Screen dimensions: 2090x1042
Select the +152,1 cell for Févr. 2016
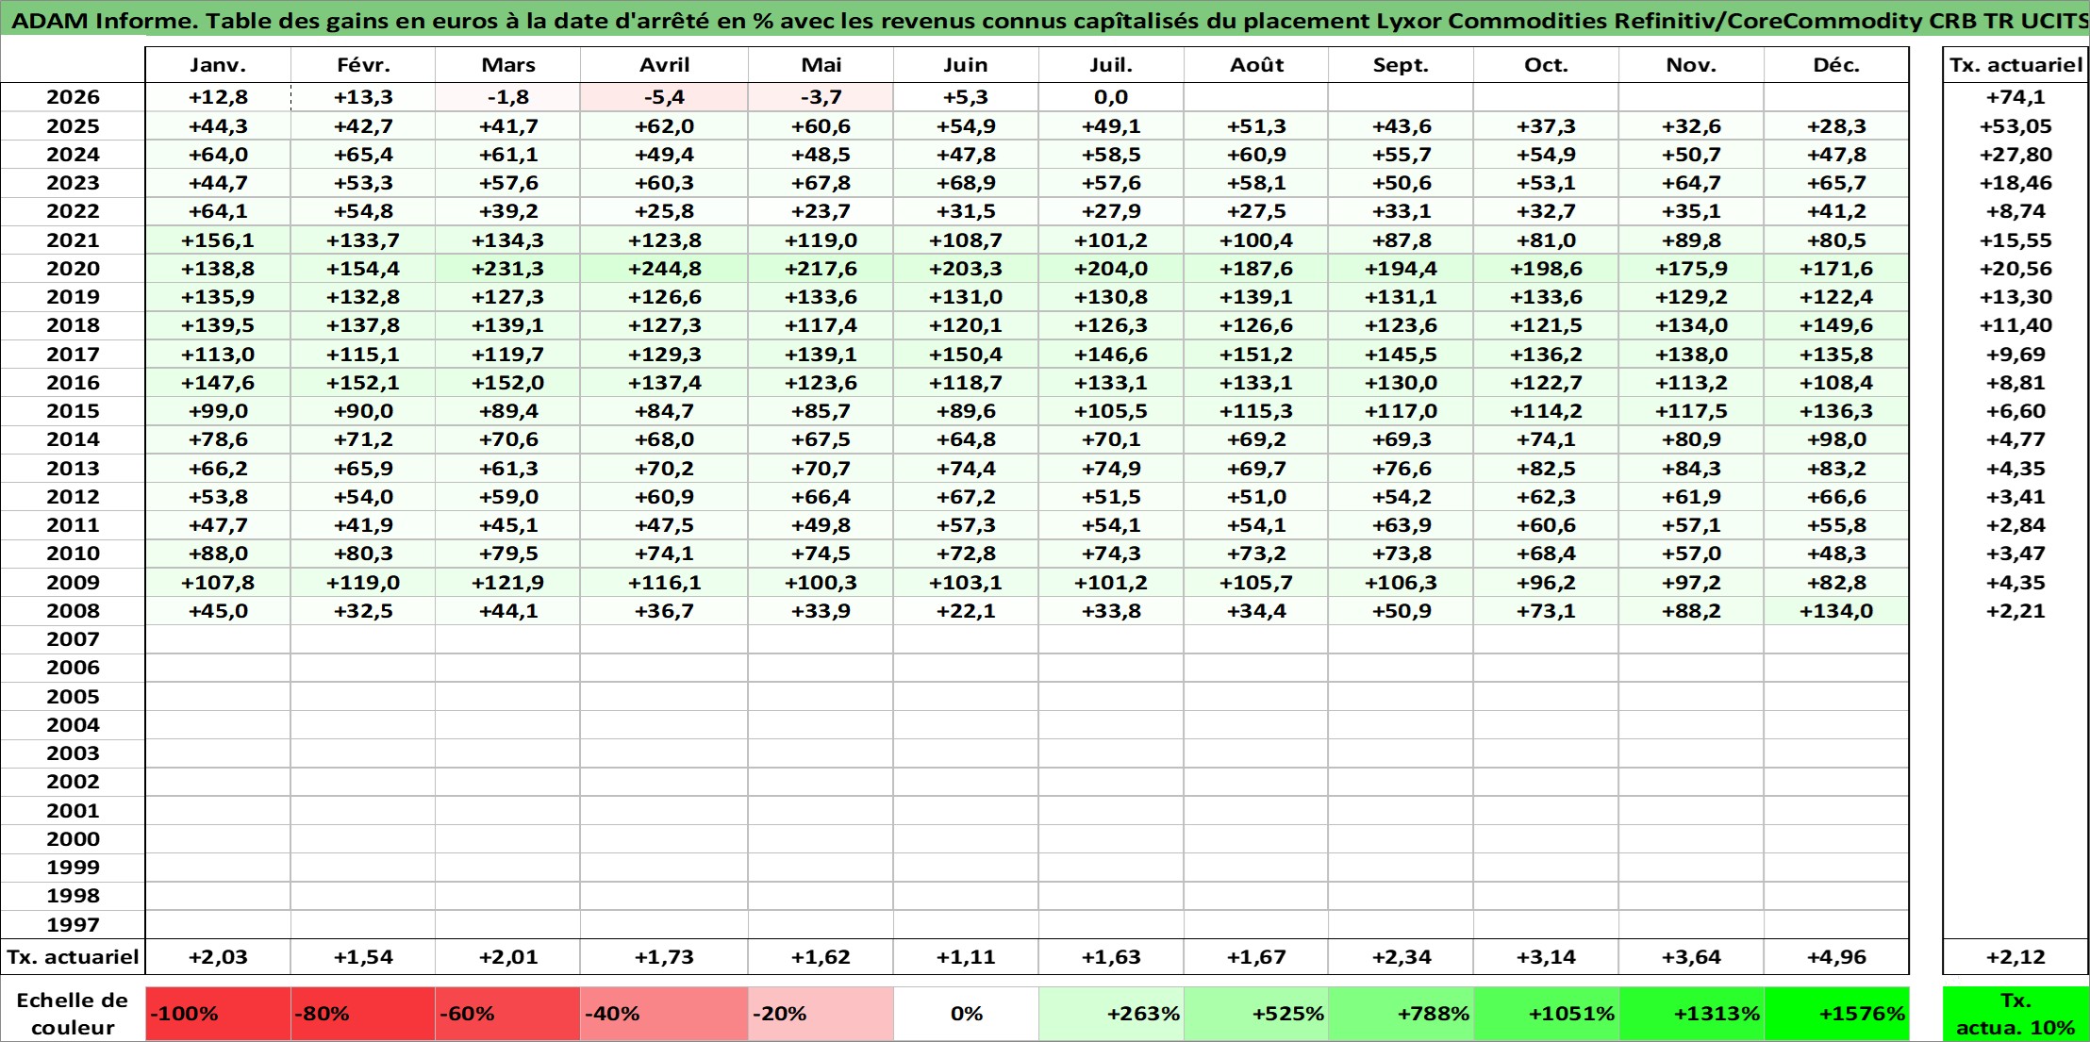point(363,383)
